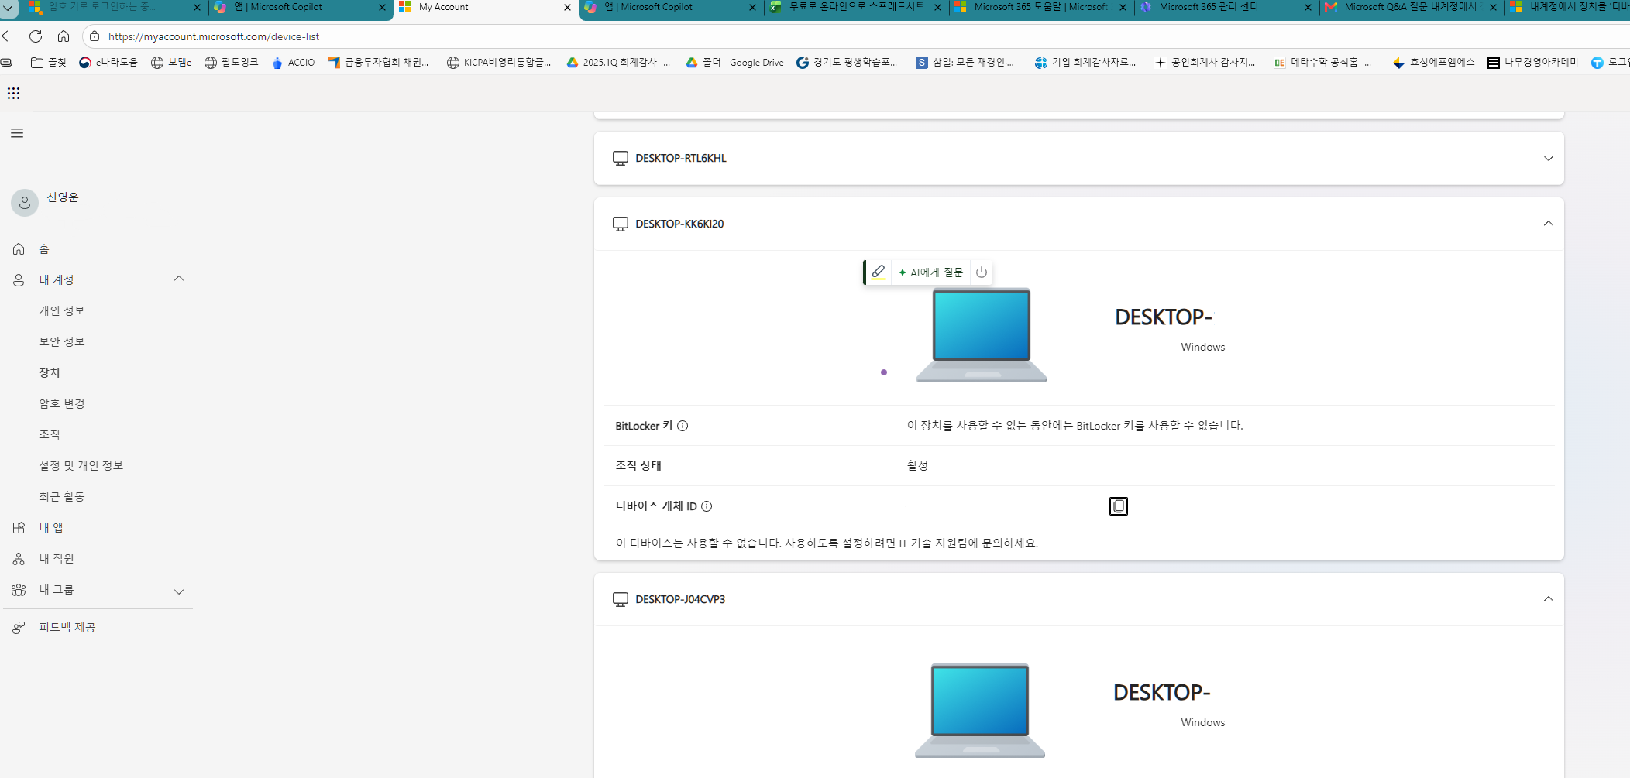Click the info icon next to BitLocker 키
This screenshot has height=778, width=1630.
[683, 426]
